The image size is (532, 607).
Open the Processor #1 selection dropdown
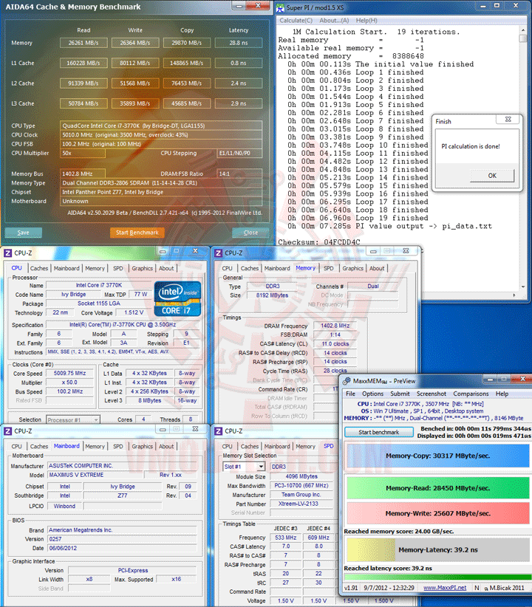click(x=96, y=419)
